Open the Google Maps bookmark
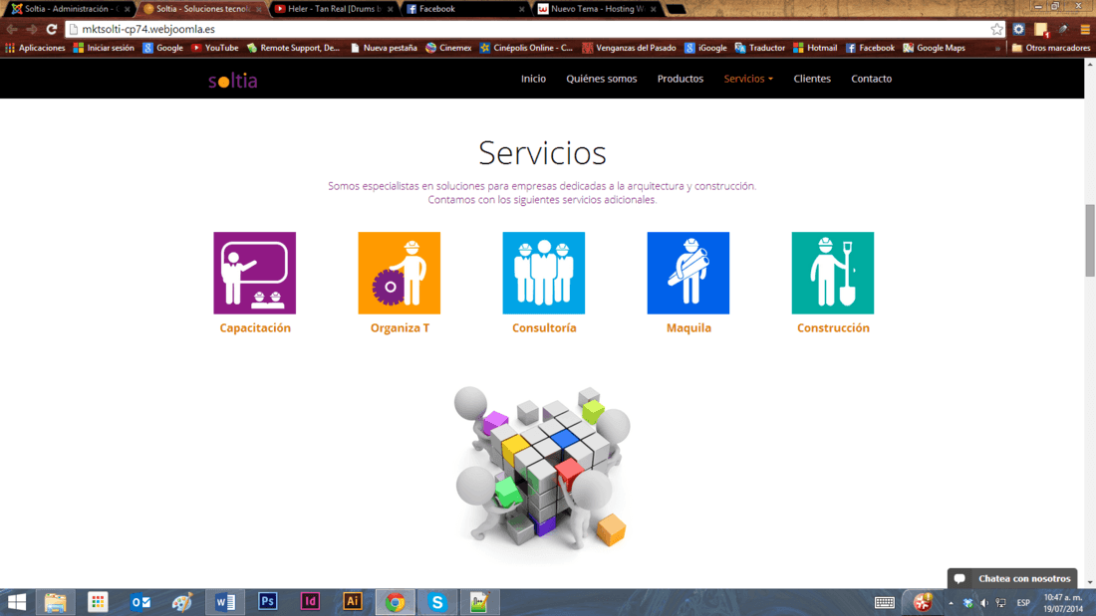The image size is (1096, 616). [934, 48]
